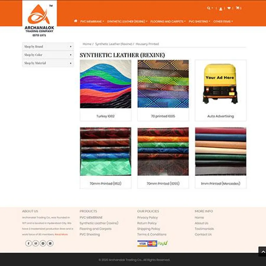This screenshot has height=266, width=266.
Task: Click the Visa payment logo
Action: (142, 244)
